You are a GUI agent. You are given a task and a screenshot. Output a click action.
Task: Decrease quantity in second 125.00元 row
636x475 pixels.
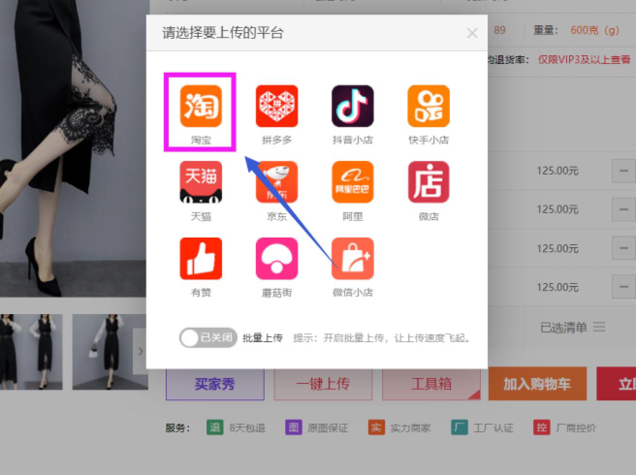coord(624,210)
